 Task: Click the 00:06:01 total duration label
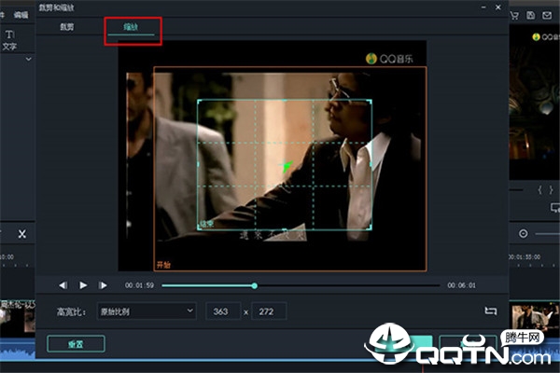pyautogui.click(x=461, y=285)
